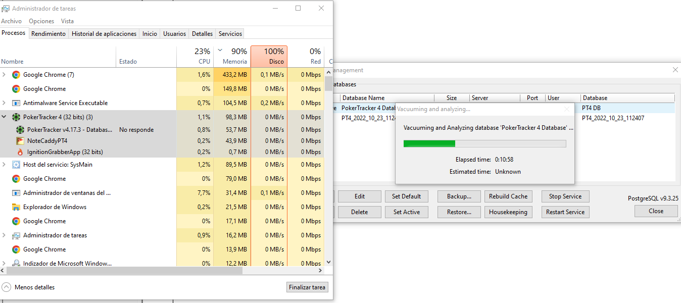Image resolution: width=681 pixels, height=303 pixels.
Task: Click the IgnitionGrabberApp flame icon
Action: pyautogui.click(x=20, y=152)
